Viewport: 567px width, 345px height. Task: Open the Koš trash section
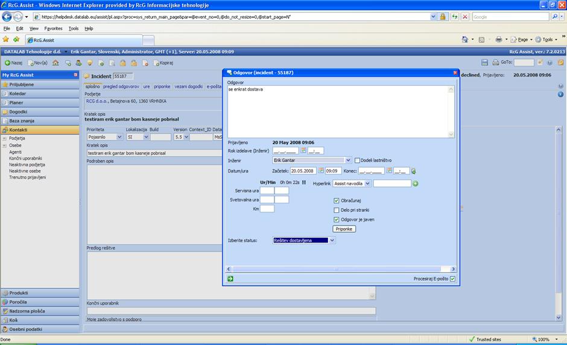pyautogui.click(x=40, y=320)
